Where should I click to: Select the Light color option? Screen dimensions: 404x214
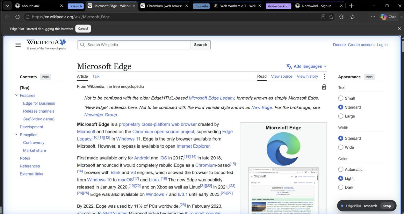(341, 178)
